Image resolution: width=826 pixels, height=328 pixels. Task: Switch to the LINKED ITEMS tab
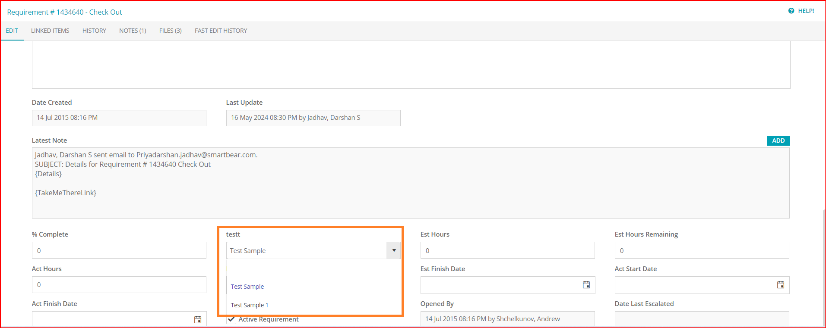[50, 31]
